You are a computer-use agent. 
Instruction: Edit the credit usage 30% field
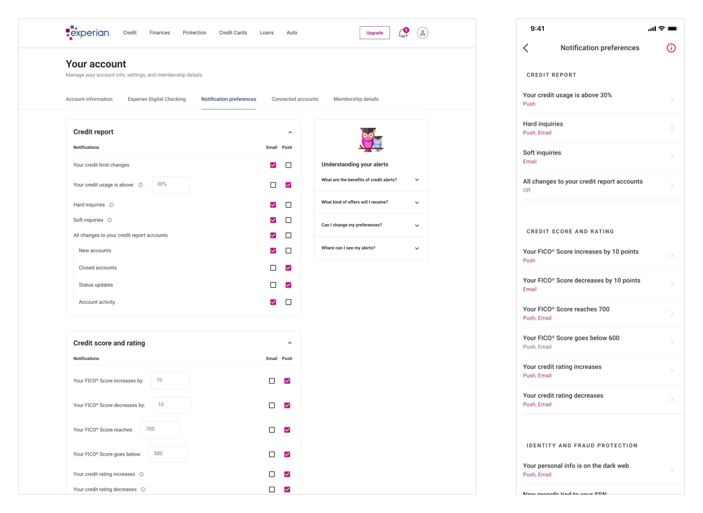pyautogui.click(x=171, y=185)
